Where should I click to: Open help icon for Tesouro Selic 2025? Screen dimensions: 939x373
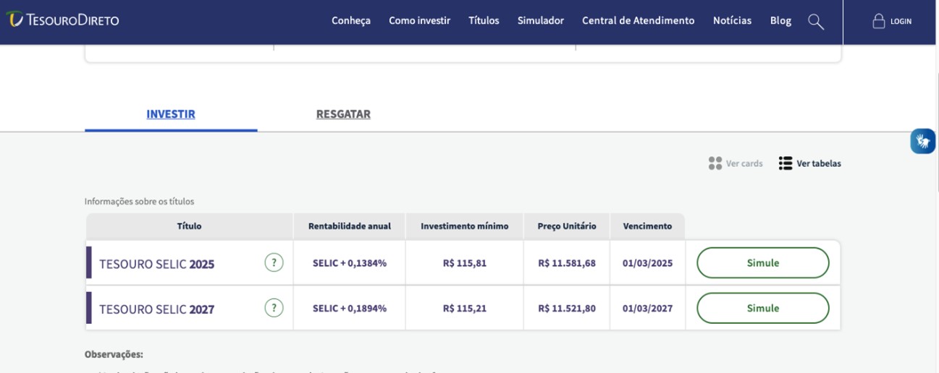274,262
